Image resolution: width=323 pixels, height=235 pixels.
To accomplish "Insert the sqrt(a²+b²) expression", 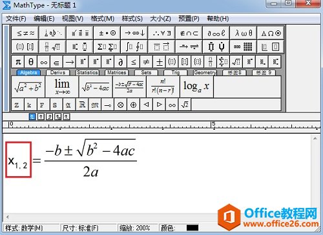I will pos(28,87).
